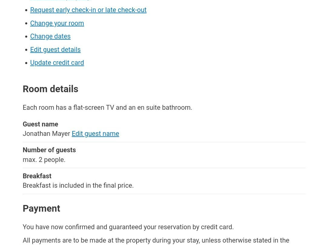Select the Edit guest details link
This screenshot has height=245, width=327.
[55, 50]
